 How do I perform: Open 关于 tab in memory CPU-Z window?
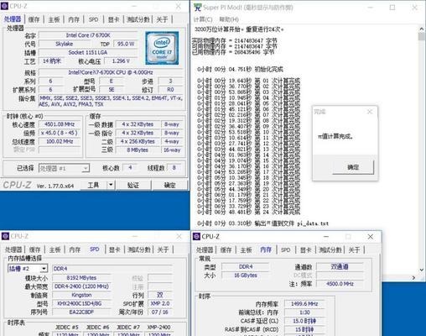pos(354,249)
